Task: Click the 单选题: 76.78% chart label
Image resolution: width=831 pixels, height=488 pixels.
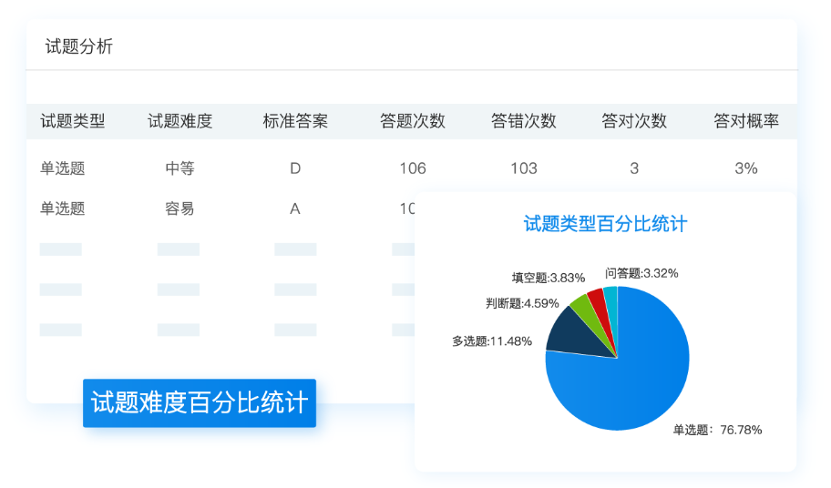Action: point(718,430)
